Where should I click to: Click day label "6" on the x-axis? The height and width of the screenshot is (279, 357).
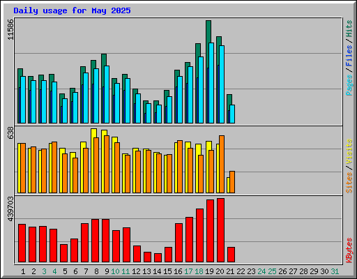click(x=75, y=271)
